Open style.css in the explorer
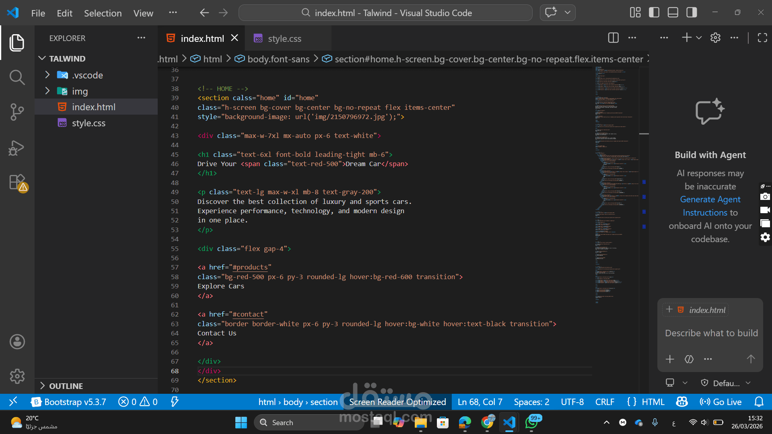Image resolution: width=772 pixels, height=434 pixels. pyautogui.click(x=96, y=123)
